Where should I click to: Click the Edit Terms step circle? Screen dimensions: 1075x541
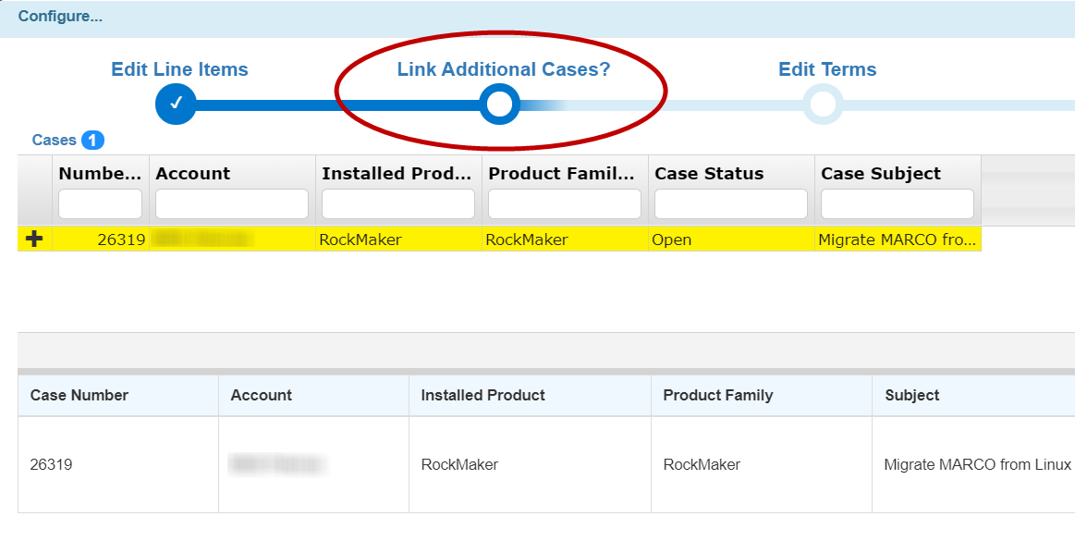(x=822, y=105)
